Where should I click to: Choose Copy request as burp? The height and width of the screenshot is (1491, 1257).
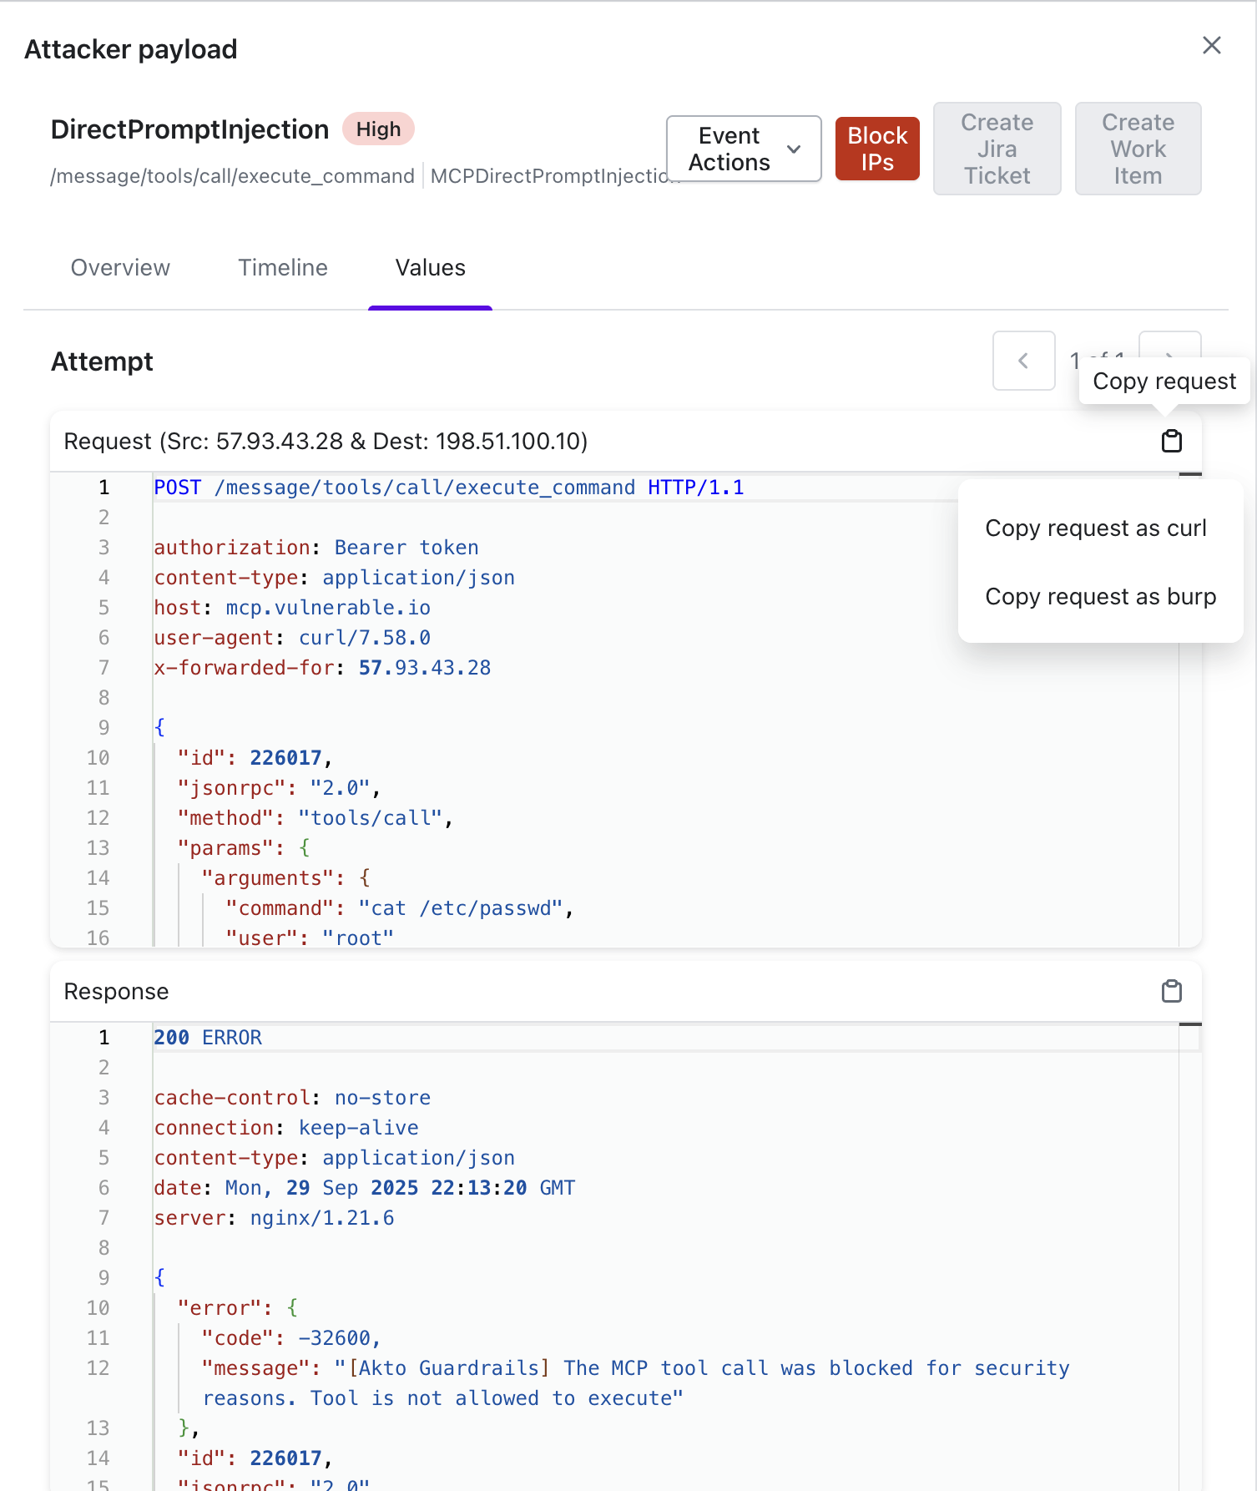(x=1100, y=597)
